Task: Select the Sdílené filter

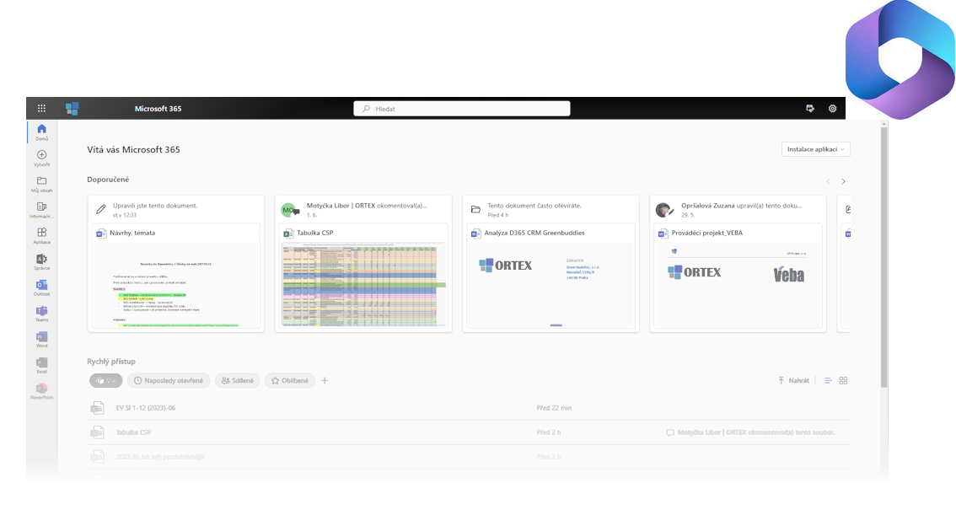Action: point(237,380)
